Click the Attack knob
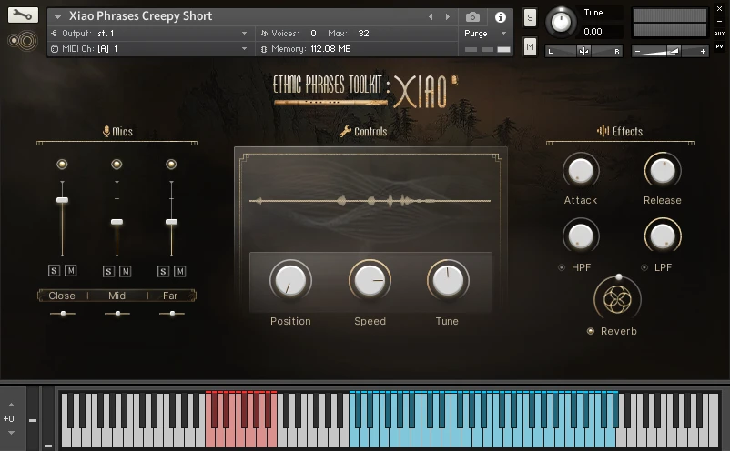 pyautogui.click(x=581, y=171)
